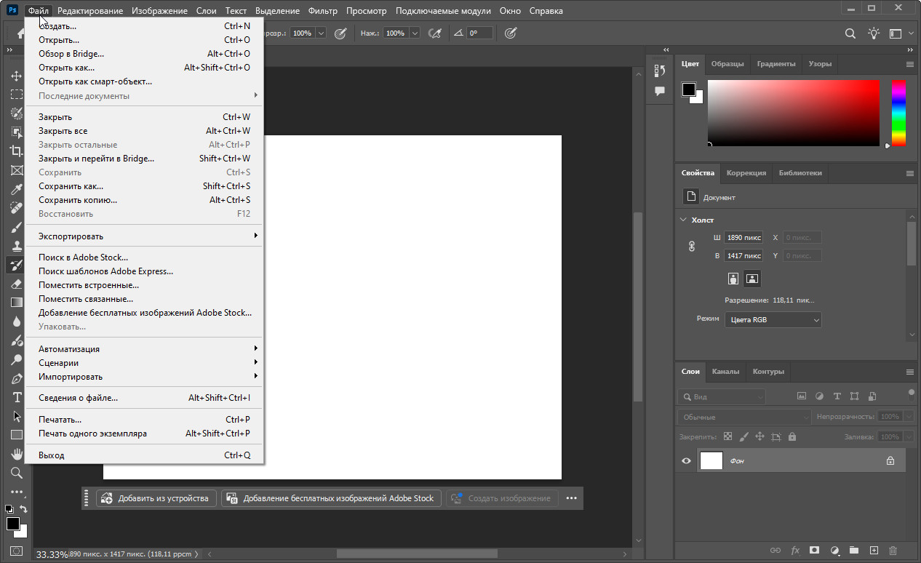This screenshot has height=563, width=921.
Task: Toggle lock icon on Фон layer
Action: click(x=890, y=460)
